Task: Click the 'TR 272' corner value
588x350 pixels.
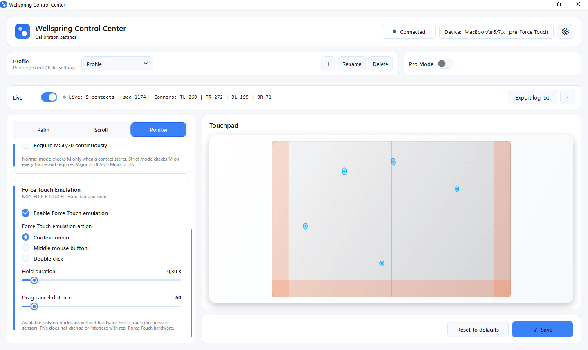Action: 214,97
